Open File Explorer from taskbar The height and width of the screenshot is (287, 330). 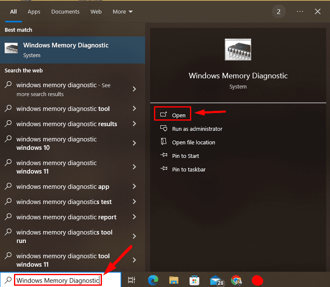(173, 280)
